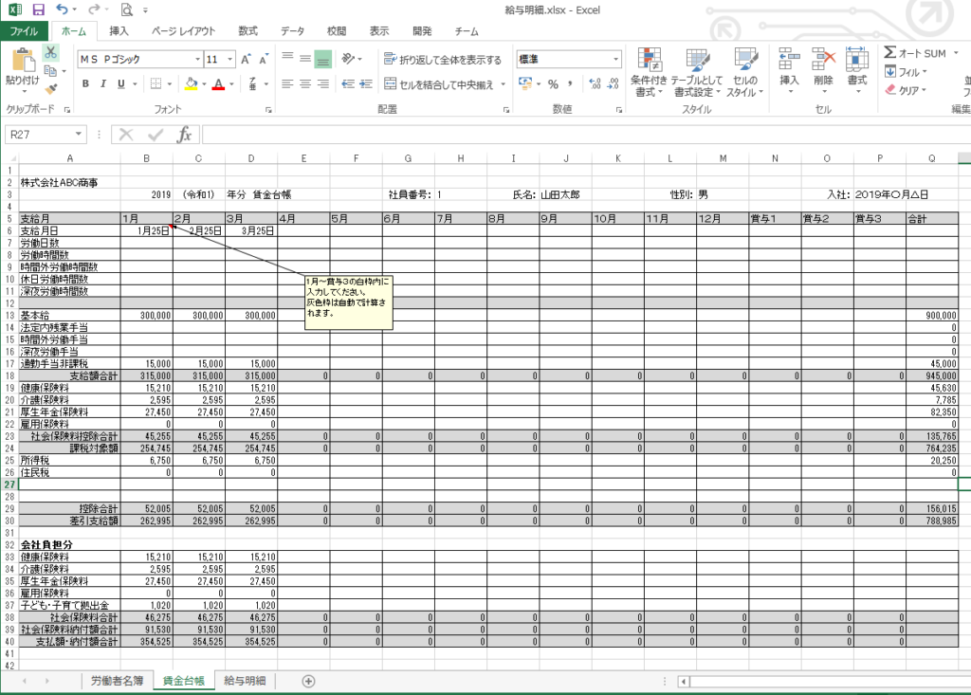The width and height of the screenshot is (971, 695).
Task: Select the Format Painter brush icon
Action: coord(51,89)
